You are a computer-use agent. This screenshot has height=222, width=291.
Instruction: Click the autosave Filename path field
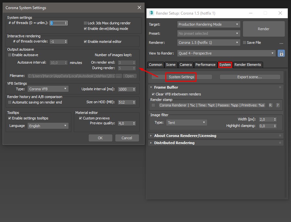(71, 76)
